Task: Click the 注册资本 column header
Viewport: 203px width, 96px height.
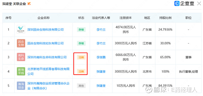Action: coord(126,18)
